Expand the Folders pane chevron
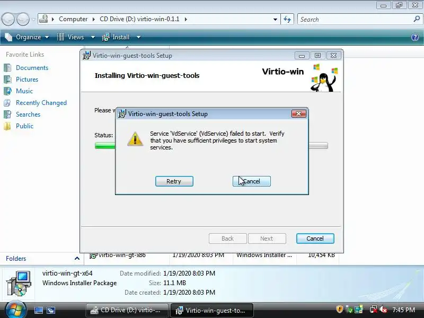The height and width of the screenshot is (318, 424). (77, 259)
